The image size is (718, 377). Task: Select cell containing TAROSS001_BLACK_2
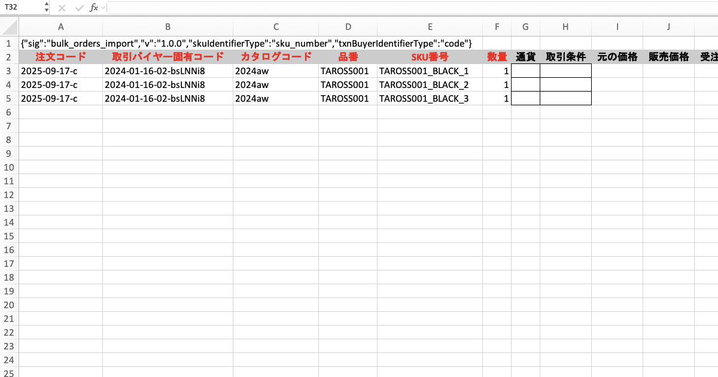tap(430, 85)
